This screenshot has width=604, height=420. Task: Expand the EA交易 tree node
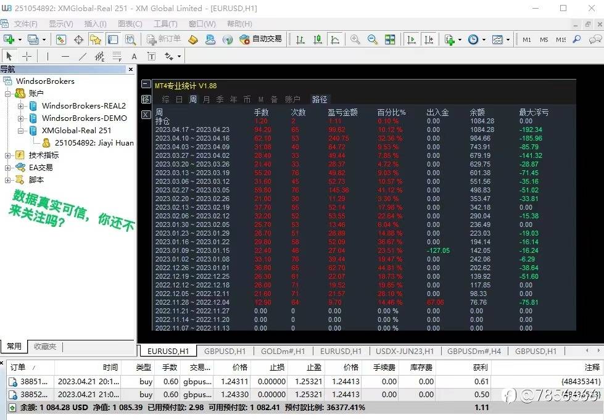point(7,168)
